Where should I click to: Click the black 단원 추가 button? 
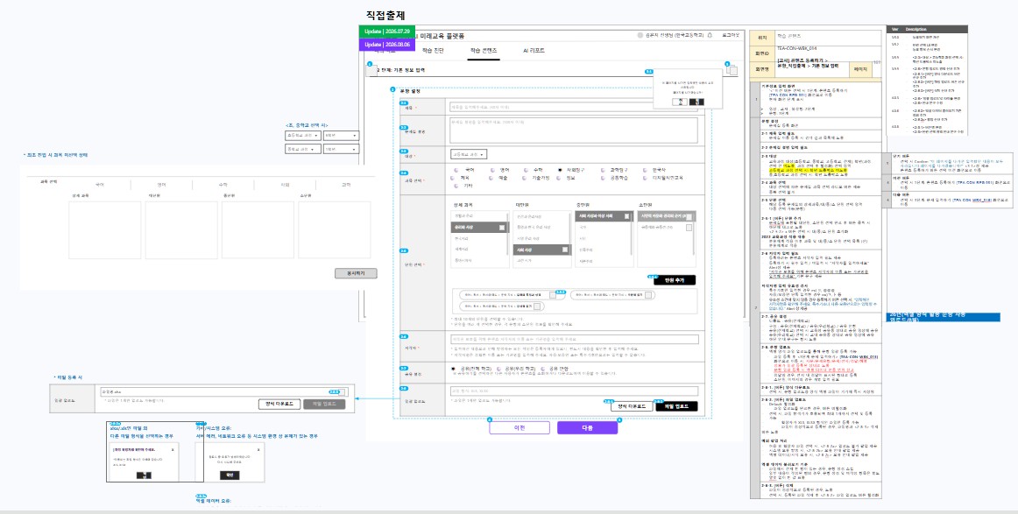pos(675,280)
